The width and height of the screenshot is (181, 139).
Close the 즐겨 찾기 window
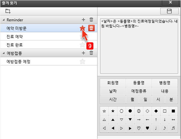[171, 3]
